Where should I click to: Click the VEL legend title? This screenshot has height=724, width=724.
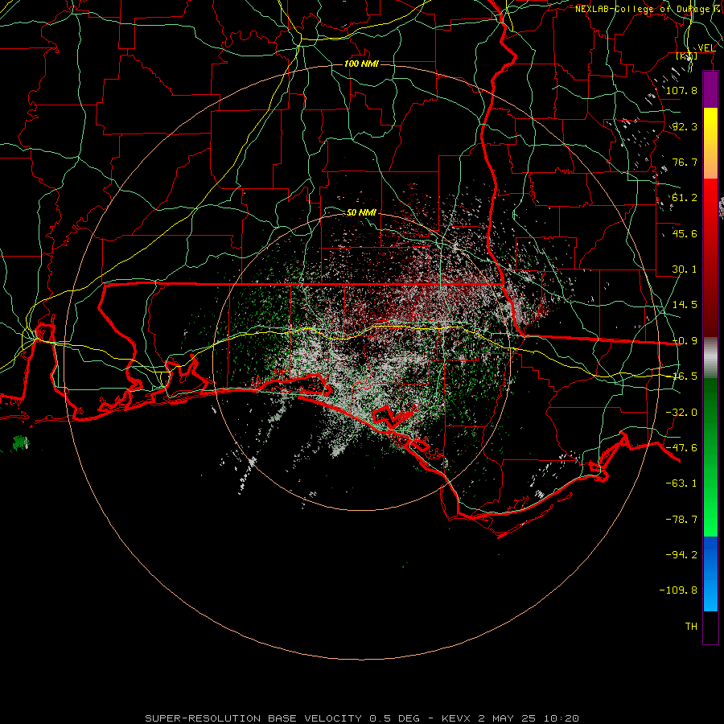coord(706,48)
